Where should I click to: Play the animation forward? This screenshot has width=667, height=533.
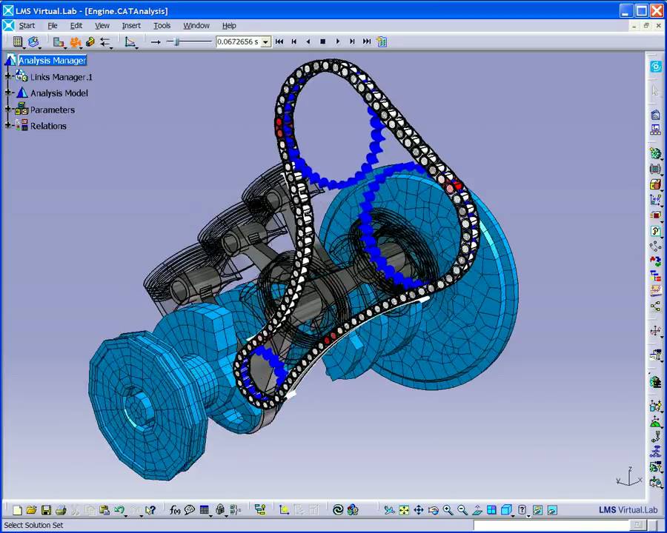click(x=338, y=41)
